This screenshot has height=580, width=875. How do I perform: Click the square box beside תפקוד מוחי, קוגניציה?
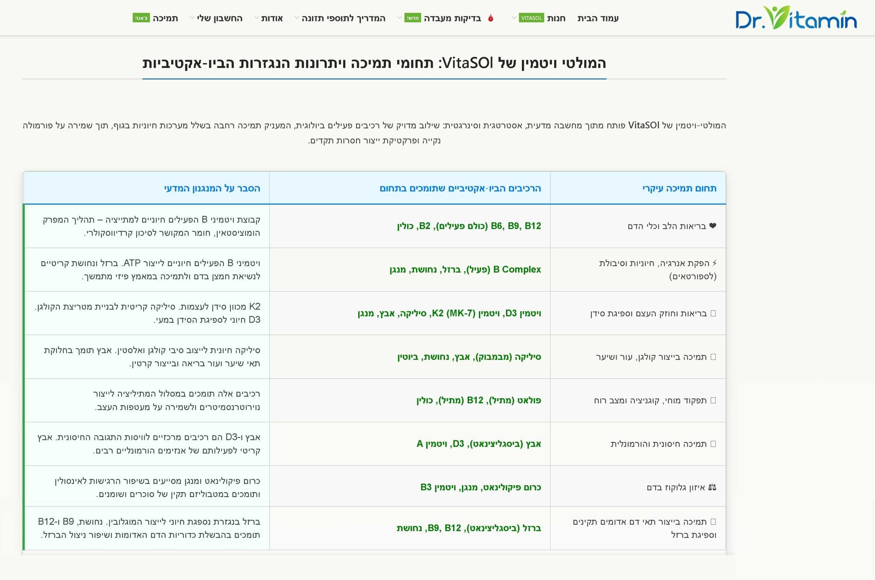pyautogui.click(x=713, y=400)
